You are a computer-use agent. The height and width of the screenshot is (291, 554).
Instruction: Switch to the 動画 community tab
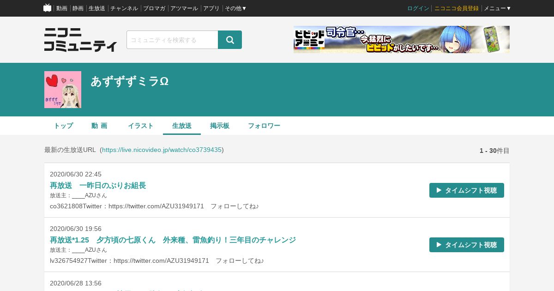[99, 126]
